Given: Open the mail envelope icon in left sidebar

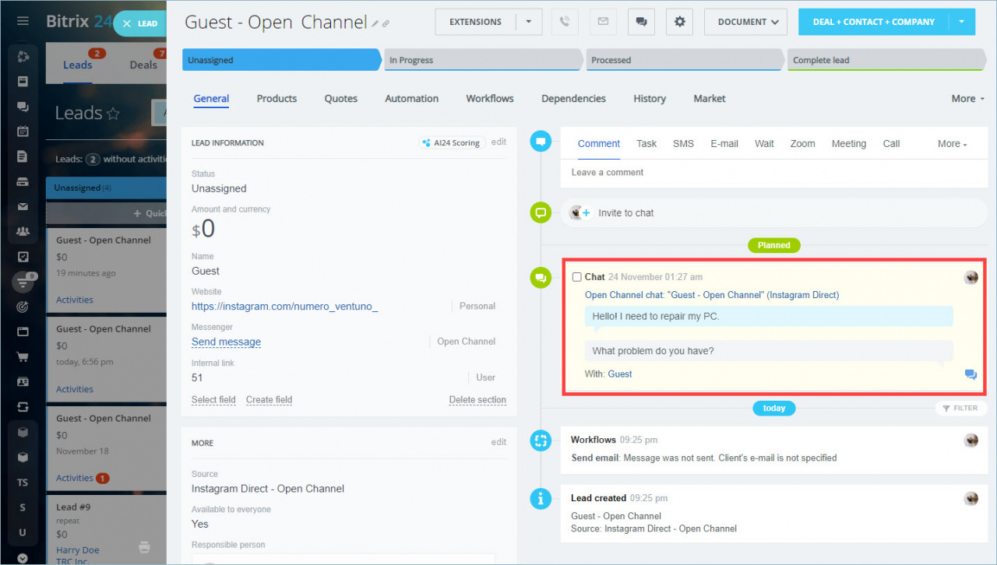Looking at the screenshot, I should (x=23, y=206).
